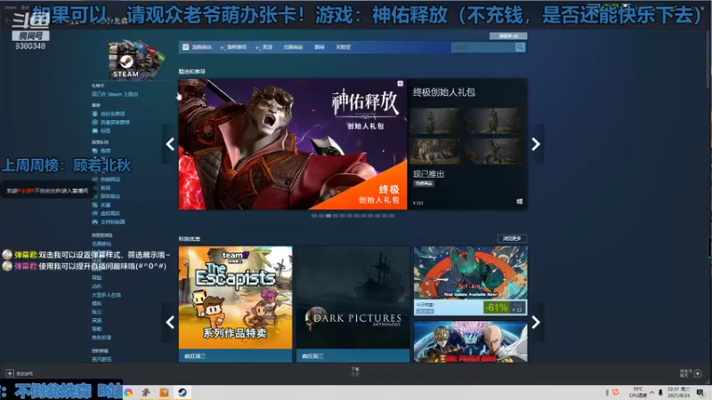Click the orange tray icon left of CPU temperature
712x400 pixels.
[616, 392]
